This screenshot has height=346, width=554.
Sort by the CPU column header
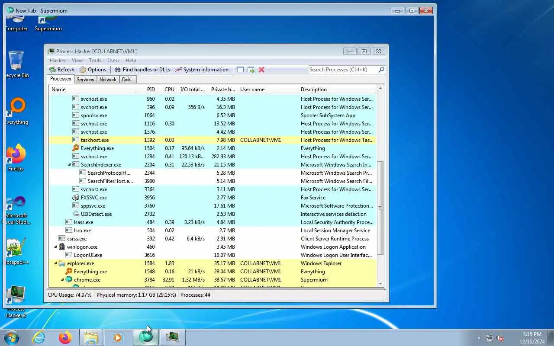[x=167, y=90]
